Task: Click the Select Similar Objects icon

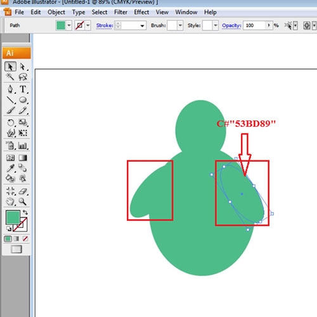Action: (288, 25)
